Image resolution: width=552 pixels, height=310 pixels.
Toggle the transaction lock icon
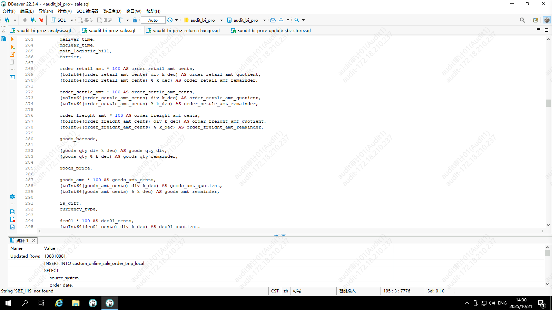pyautogui.click(x=135, y=20)
